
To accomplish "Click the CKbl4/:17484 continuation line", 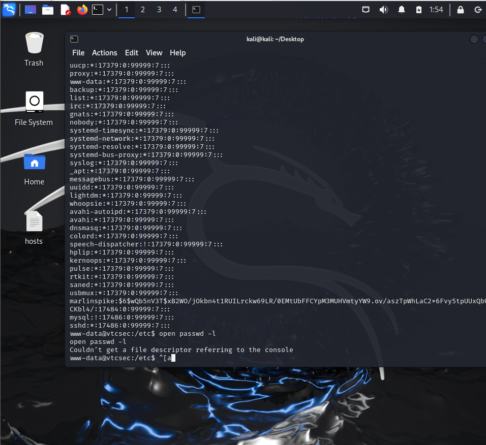I will (119, 309).
